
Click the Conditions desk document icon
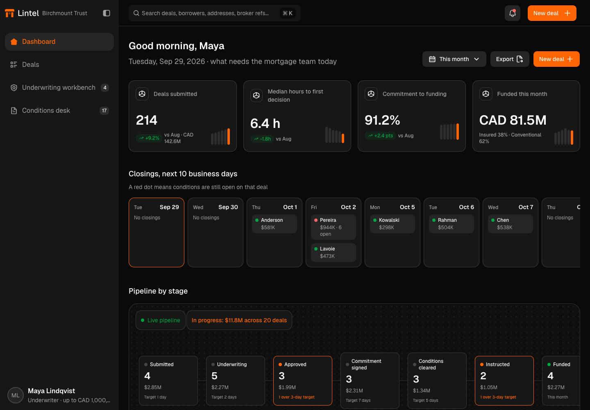click(x=14, y=111)
